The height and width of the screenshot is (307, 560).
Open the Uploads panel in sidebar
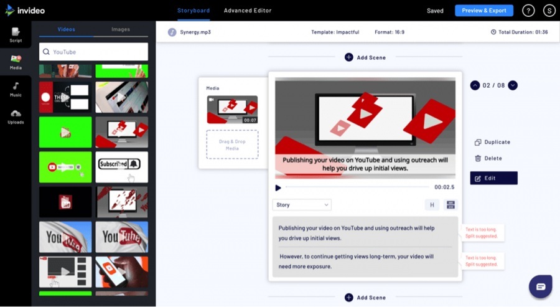click(16, 116)
